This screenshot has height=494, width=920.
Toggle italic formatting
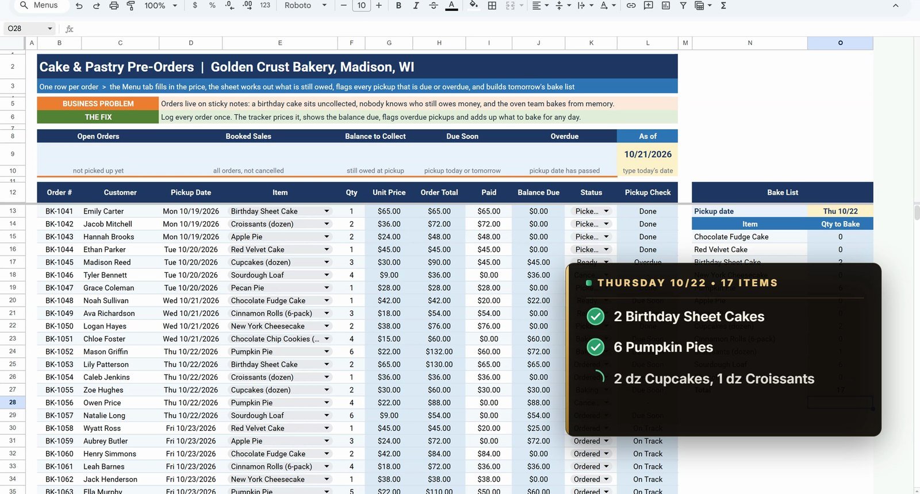pos(416,5)
